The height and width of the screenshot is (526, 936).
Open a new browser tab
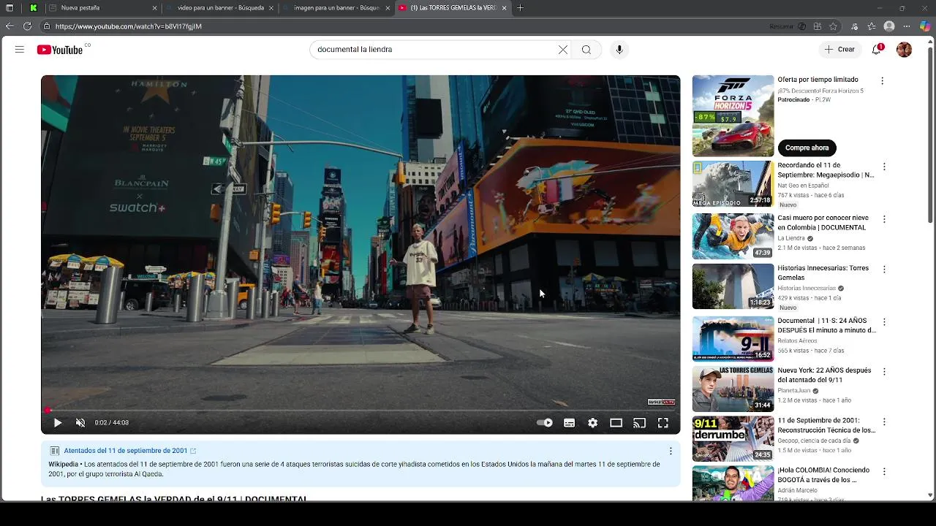pyautogui.click(x=520, y=8)
